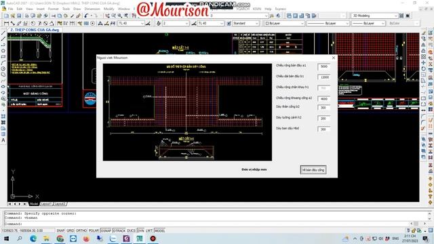Open the Format menu
This screenshot has width=434, height=244.
tap(53, 9)
